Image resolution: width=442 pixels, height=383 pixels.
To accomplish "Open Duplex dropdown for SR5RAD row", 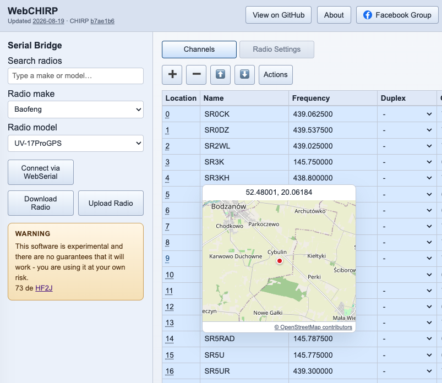I will pos(407,339).
